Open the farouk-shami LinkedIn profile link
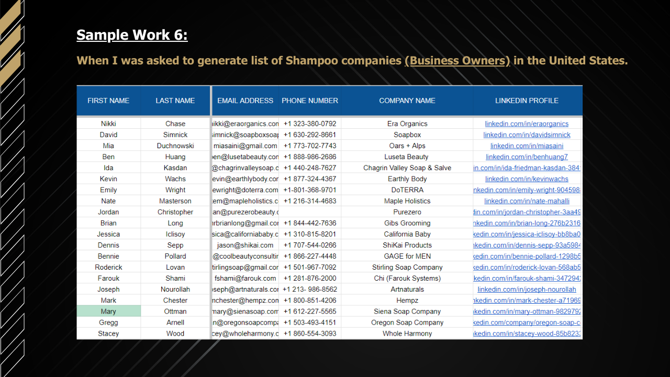 click(527, 278)
